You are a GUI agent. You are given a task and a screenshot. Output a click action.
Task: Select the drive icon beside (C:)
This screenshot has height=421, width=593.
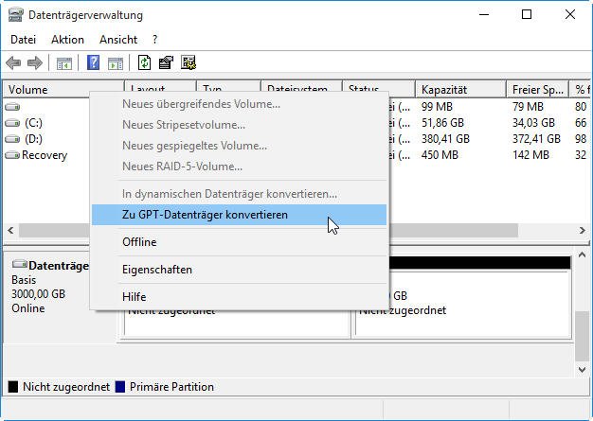(12, 123)
